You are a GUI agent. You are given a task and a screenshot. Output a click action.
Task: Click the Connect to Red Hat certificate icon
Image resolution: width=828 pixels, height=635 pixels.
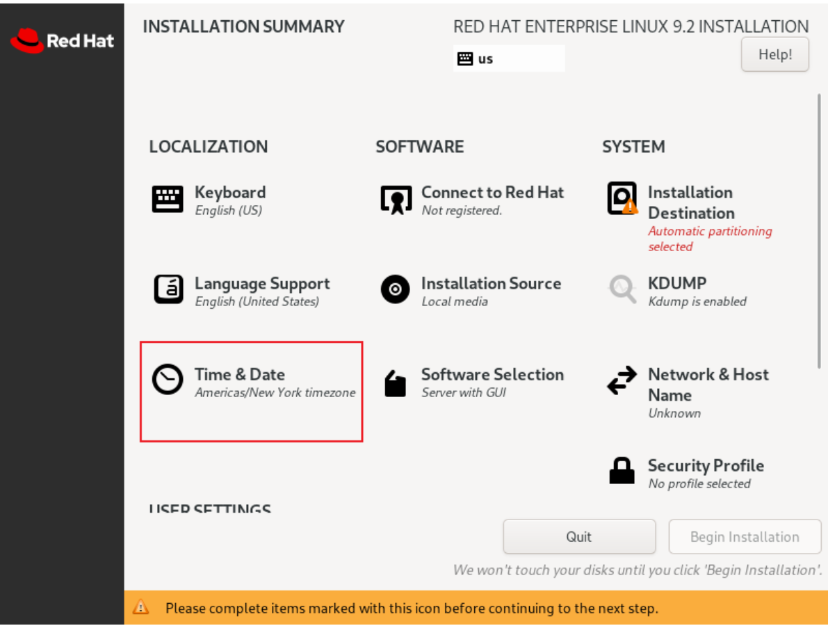(x=396, y=200)
